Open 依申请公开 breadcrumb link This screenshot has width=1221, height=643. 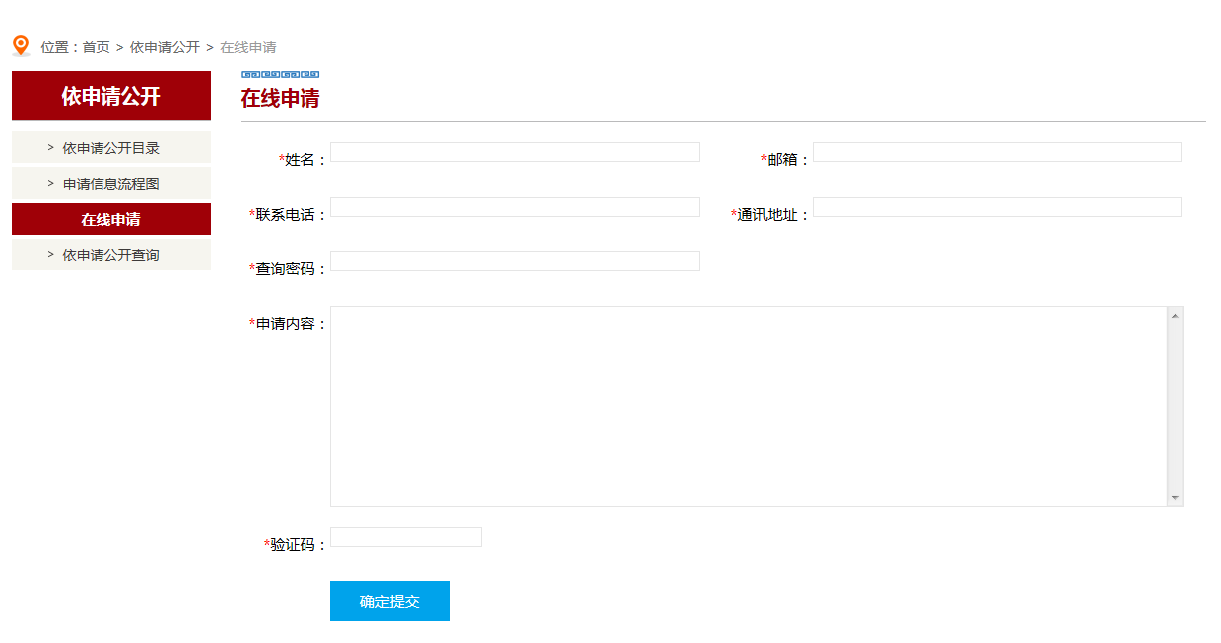pos(165,47)
